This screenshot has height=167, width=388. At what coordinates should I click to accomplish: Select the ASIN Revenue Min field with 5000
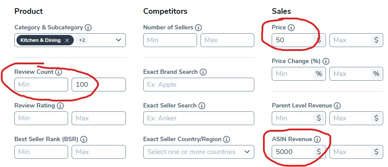pos(299,152)
